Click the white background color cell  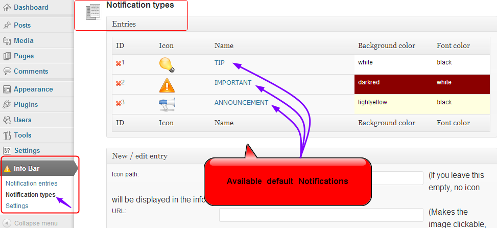(x=394, y=65)
